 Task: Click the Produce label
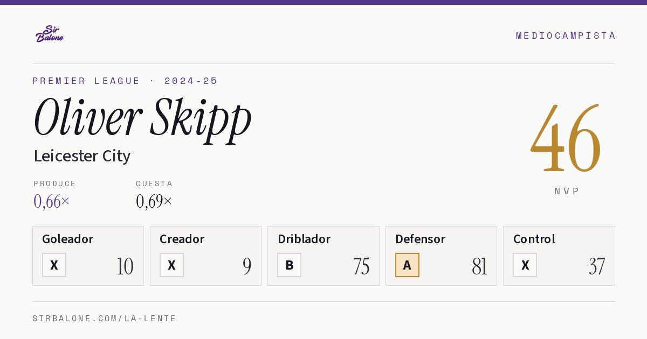[55, 183]
